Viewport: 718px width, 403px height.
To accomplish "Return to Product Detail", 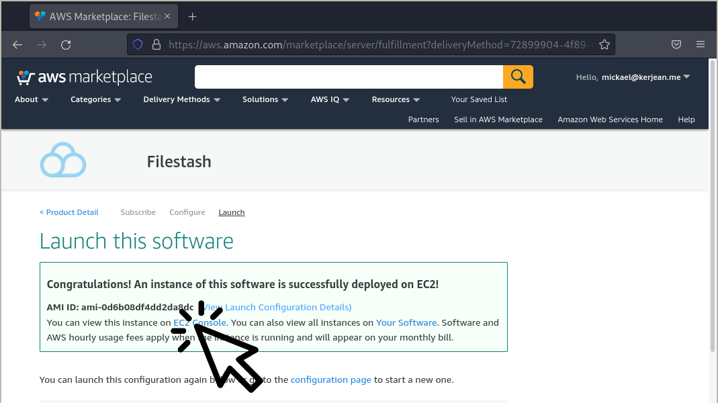I will [x=69, y=212].
